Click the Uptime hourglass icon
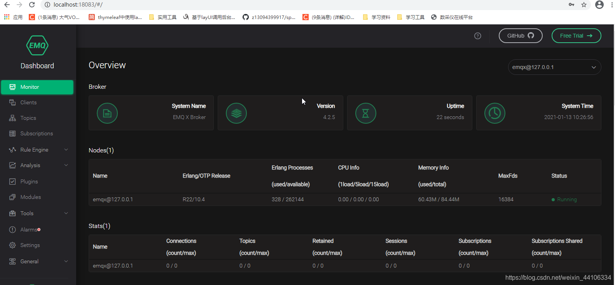615x285 pixels. (x=366, y=113)
